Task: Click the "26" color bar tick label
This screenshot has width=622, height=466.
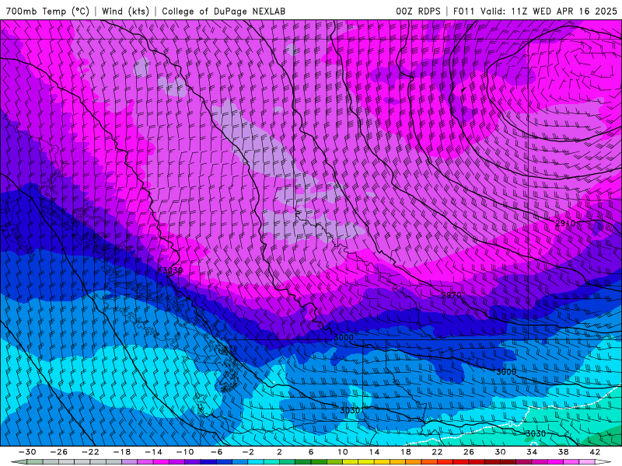Action: pyautogui.click(x=469, y=452)
